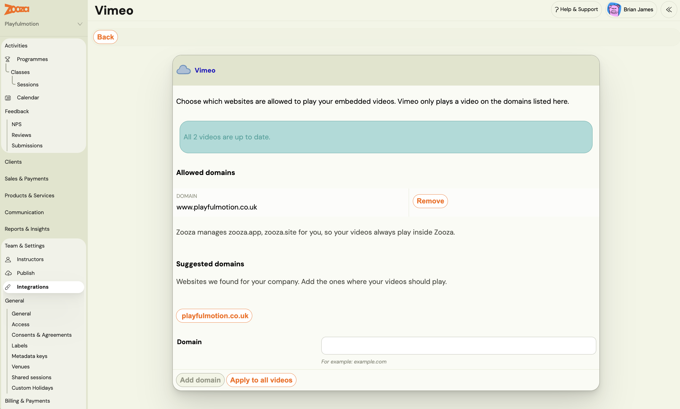Screen dimensions: 680x409
Task: Open NPS feedback page
Action: pyautogui.click(x=17, y=124)
